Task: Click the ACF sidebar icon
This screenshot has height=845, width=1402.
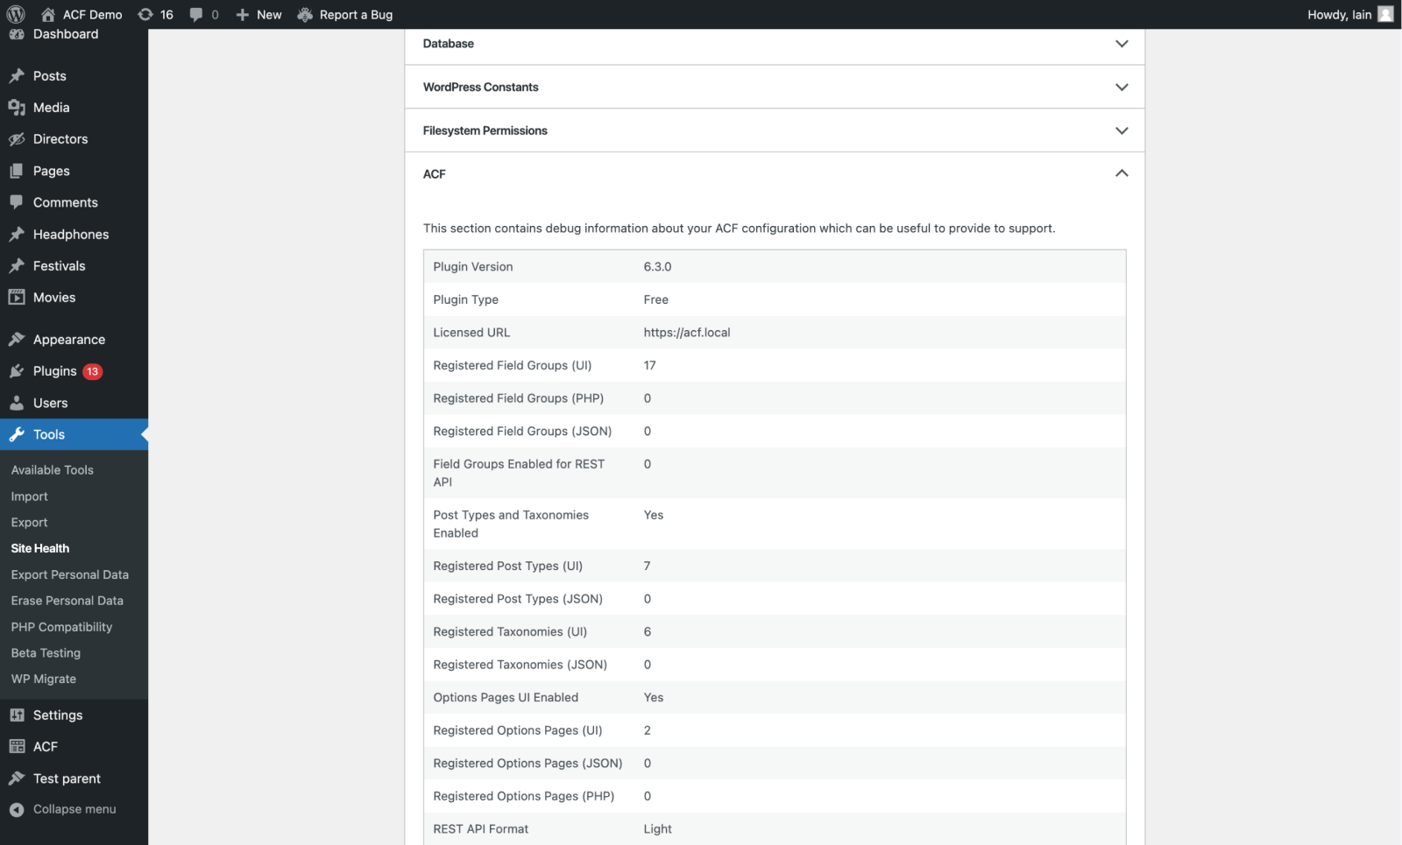Action: 18,746
